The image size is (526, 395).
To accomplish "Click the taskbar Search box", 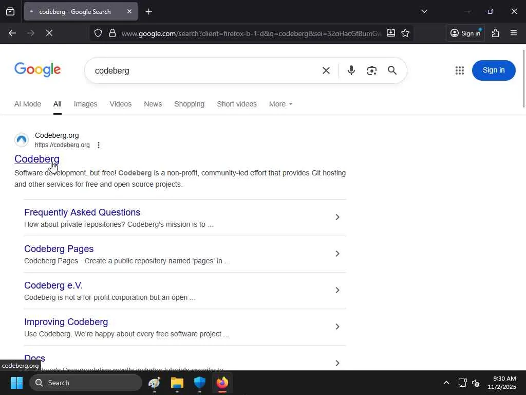I will tap(86, 383).
